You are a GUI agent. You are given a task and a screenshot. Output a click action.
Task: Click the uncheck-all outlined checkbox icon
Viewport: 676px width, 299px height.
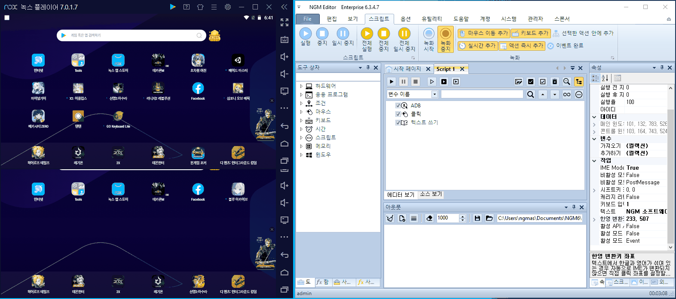point(543,82)
